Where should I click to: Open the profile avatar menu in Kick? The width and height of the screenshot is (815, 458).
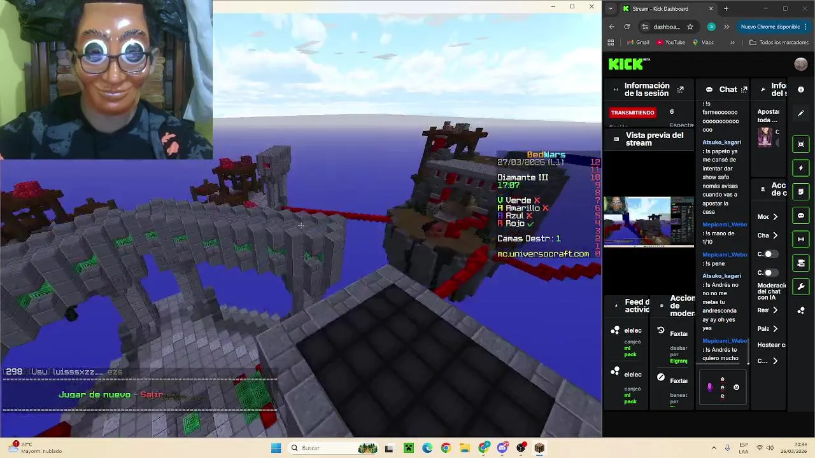tap(801, 64)
